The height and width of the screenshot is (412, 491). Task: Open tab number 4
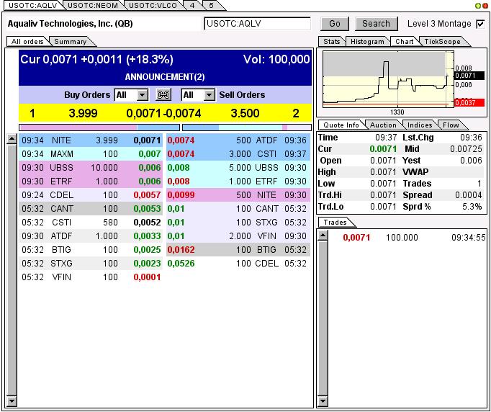pyautogui.click(x=192, y=5)
